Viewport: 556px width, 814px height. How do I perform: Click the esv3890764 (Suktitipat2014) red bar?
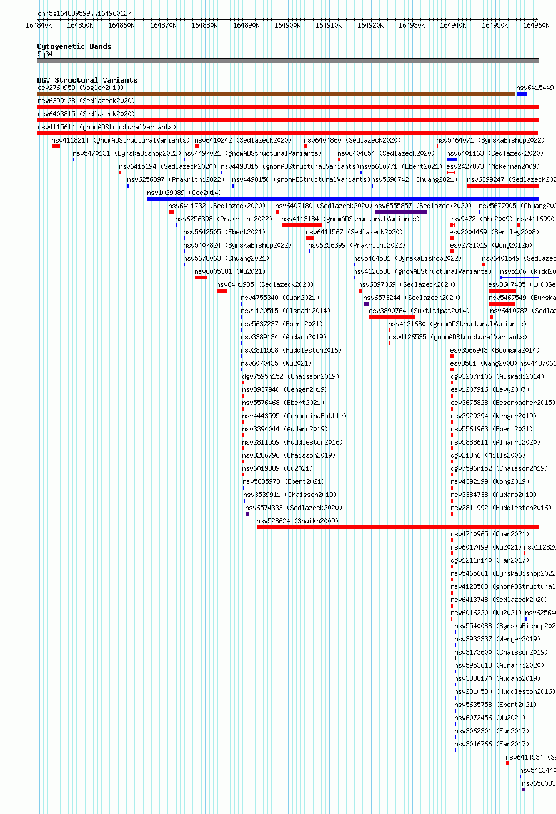[x=392, y=317]
